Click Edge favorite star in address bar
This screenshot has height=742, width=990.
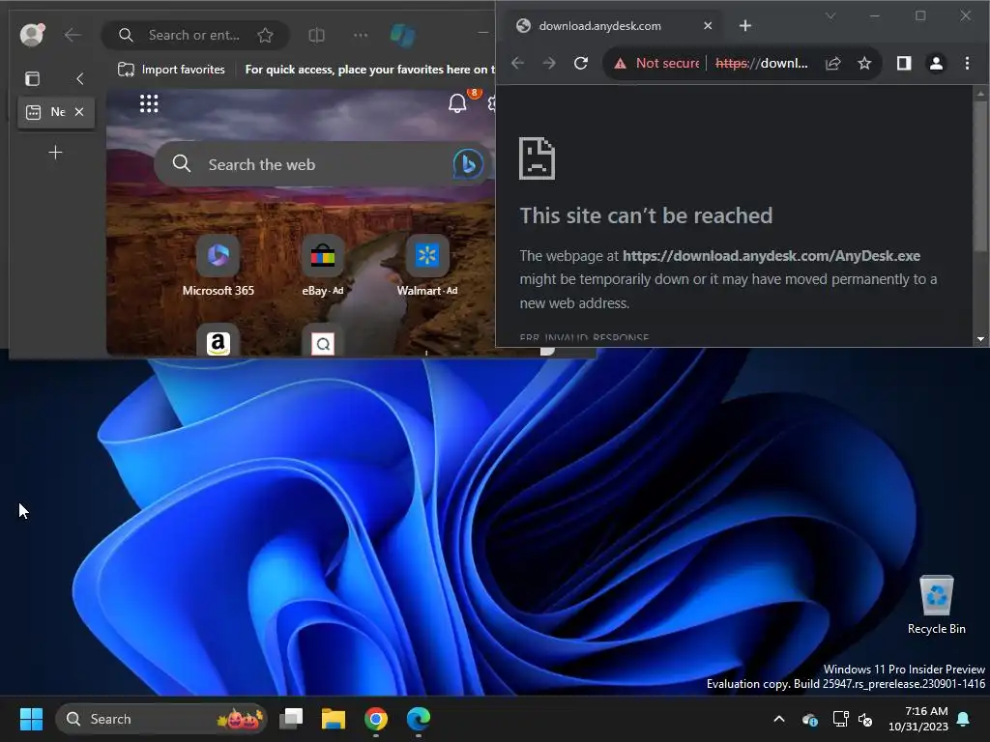265,36
